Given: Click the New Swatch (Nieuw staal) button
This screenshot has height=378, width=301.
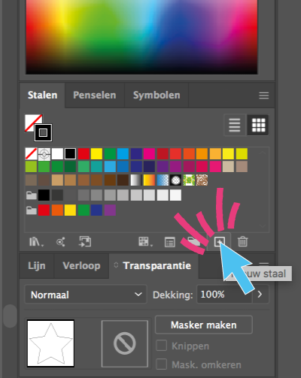Looking at the screenshot, I should pos(220,242).
